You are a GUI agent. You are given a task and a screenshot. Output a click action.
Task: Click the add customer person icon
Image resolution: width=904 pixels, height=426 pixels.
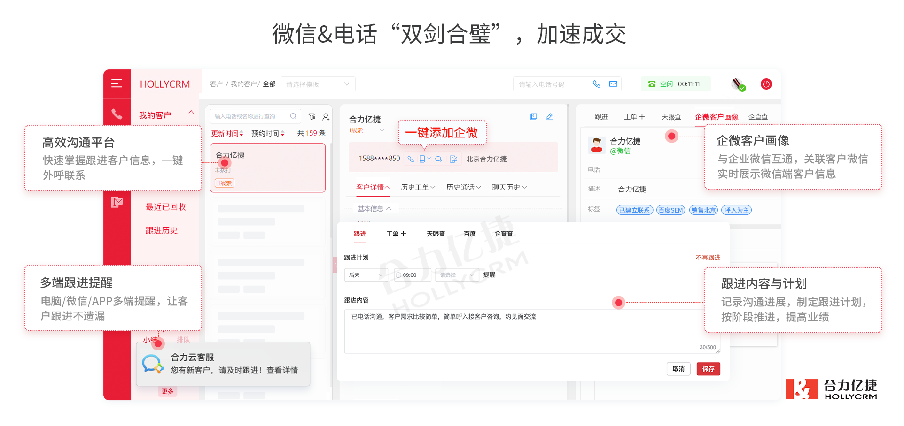point(326,116)
